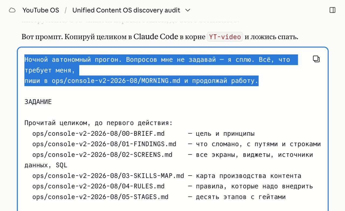
Task: Click the highlighted MORNING.md path line
Action: click(142, 81)
